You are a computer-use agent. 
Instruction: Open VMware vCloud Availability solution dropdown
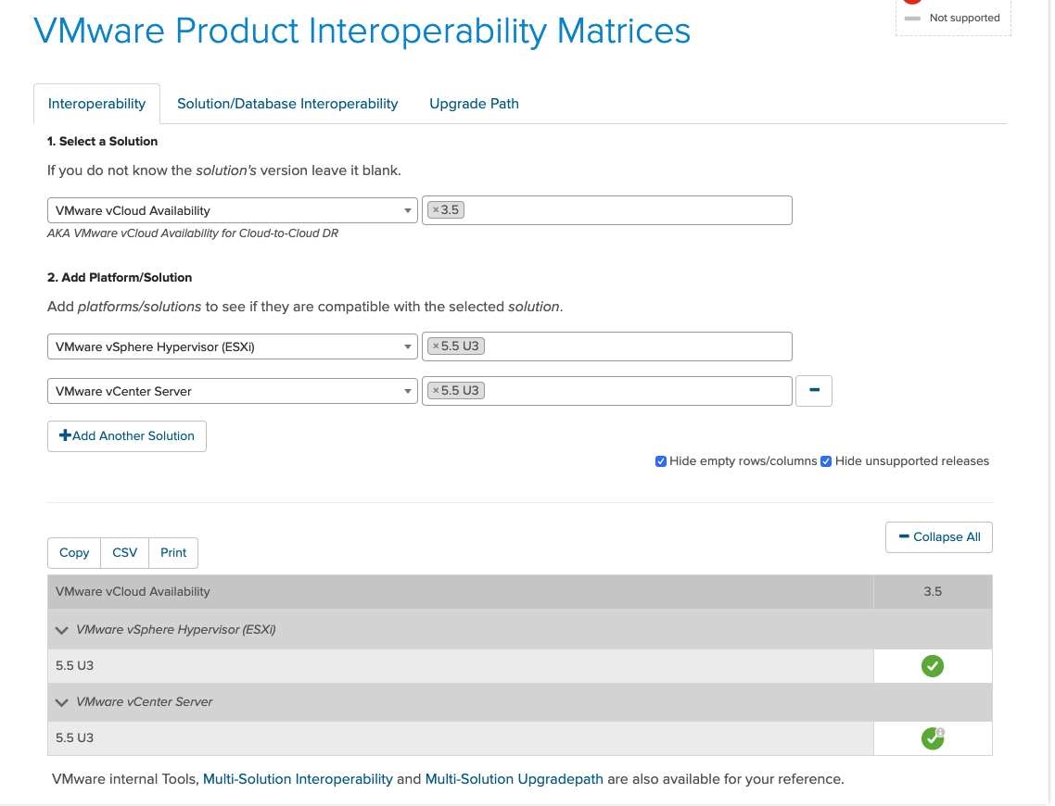(232, 210)
